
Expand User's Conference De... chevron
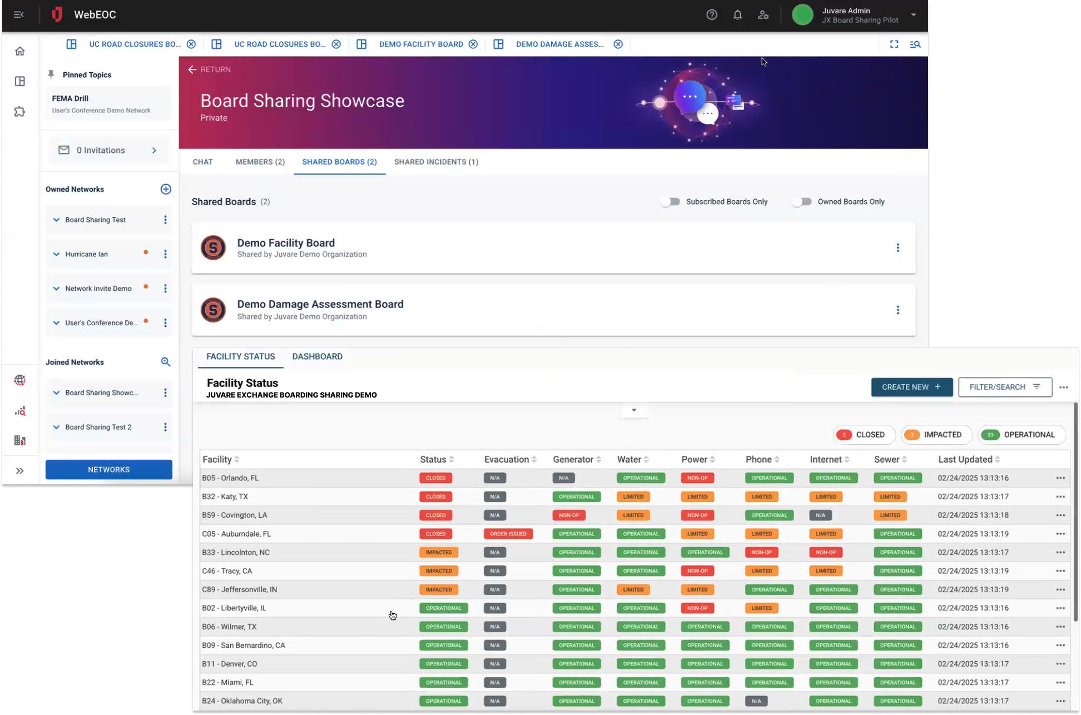[x=56, y=323]
